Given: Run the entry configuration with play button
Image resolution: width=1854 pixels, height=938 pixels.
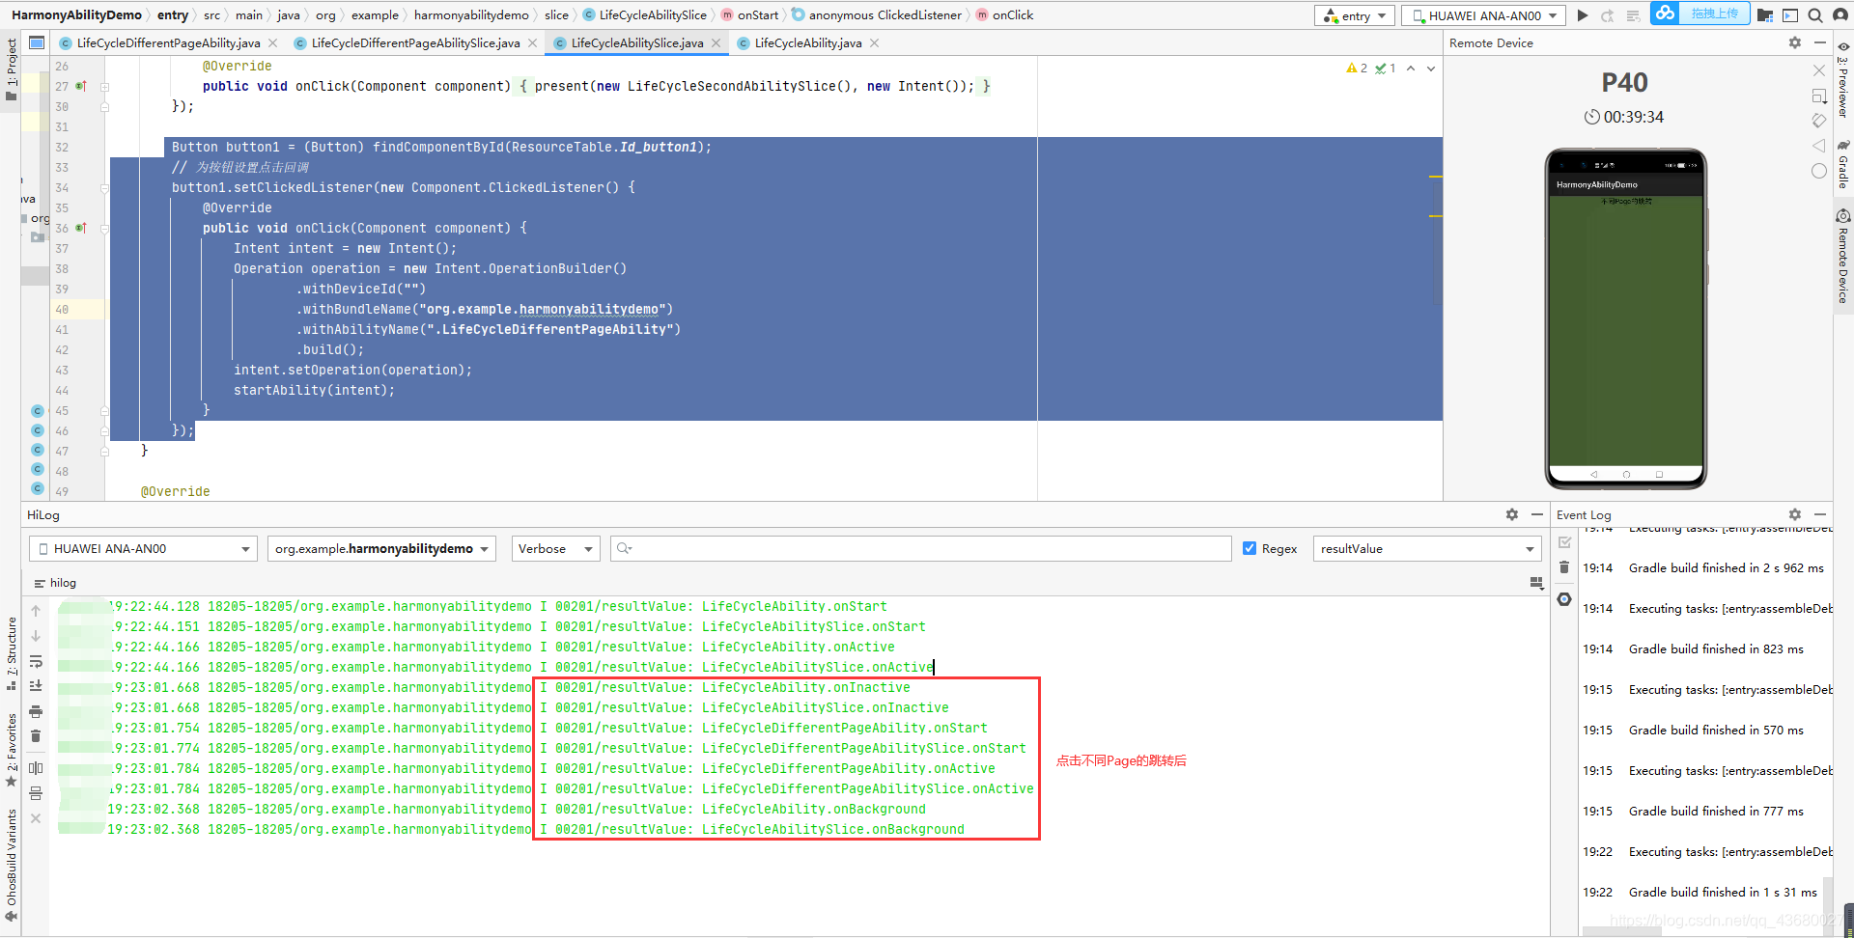Looking at the screenshot, I should pyautogui.click(x=1582, y=15).
